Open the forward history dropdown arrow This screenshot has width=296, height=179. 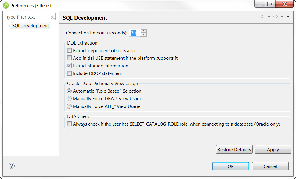tap(282, 17)
